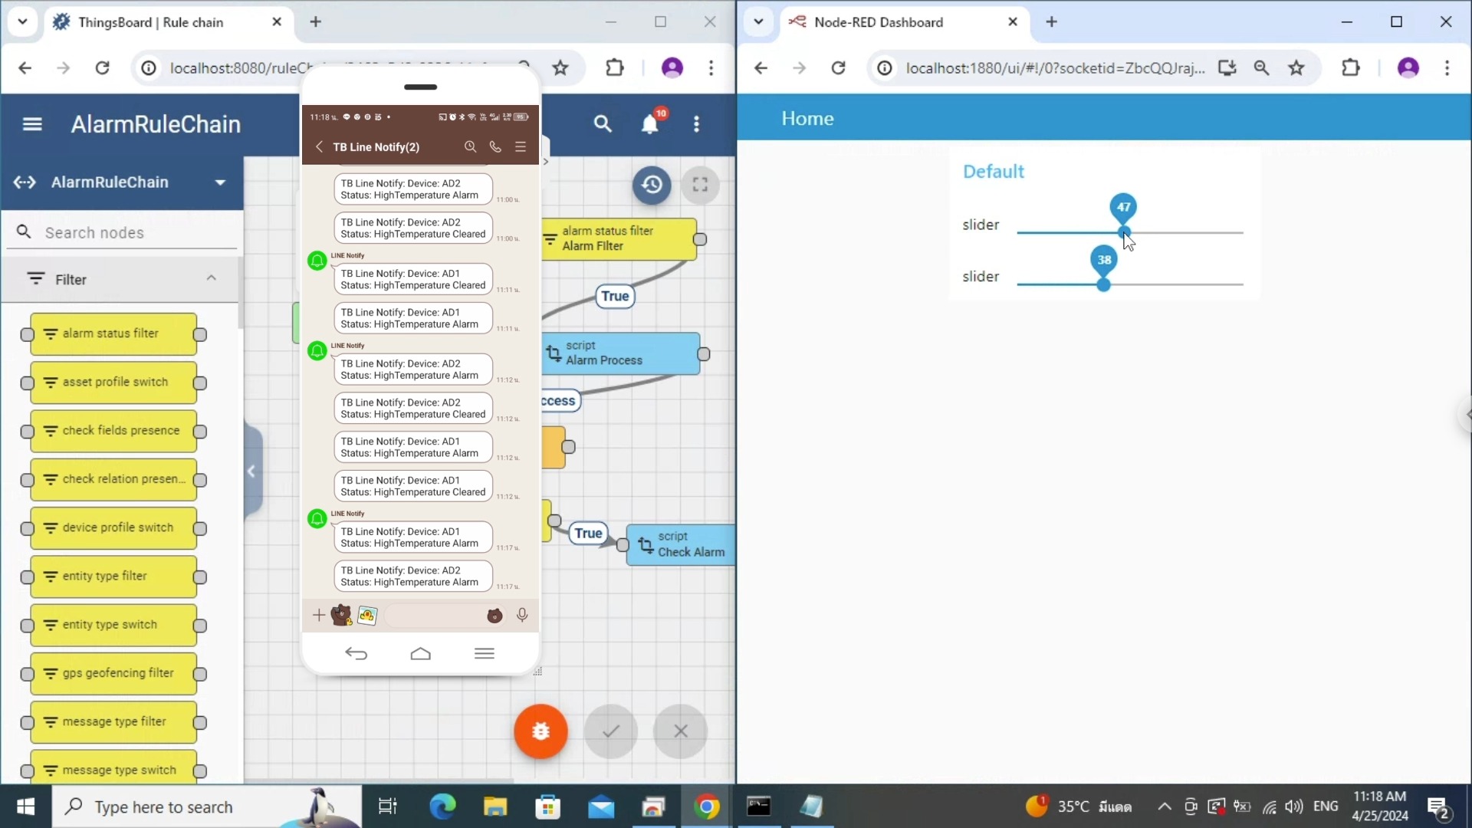Open the notifications bell with 10 badge
Image resolution: width=1472 pixels, height=828 pixels.
(x=650, y=123)
